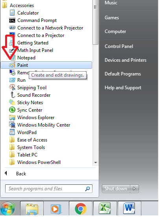The height and width of the screenshot is (217, 159).
Task: Open Control Panel from the right pane
Action: coord(119,46)
